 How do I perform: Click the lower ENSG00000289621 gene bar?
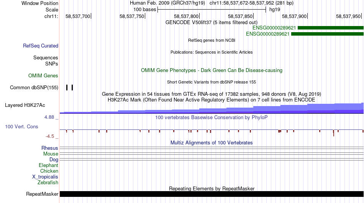pyautogui.click(x=328, y=34)
